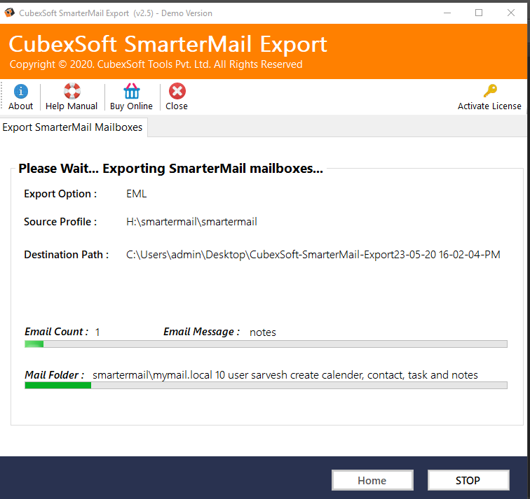Click the Email Count value '1'
Image resolution: width=530 pixels, height=499 pixels.
[x=97, y=332]
